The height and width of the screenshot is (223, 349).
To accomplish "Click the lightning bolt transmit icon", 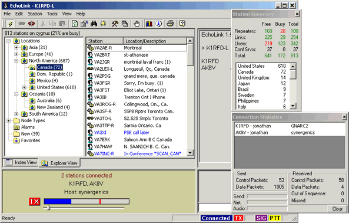I will click(x=10, y=24).
